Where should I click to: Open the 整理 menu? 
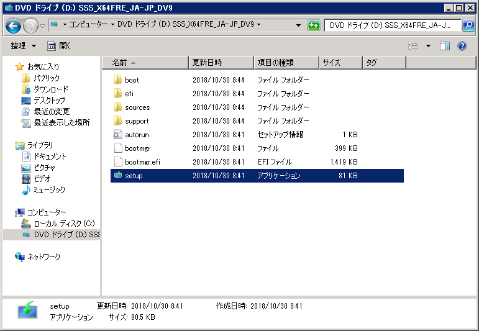click(23, 46)
